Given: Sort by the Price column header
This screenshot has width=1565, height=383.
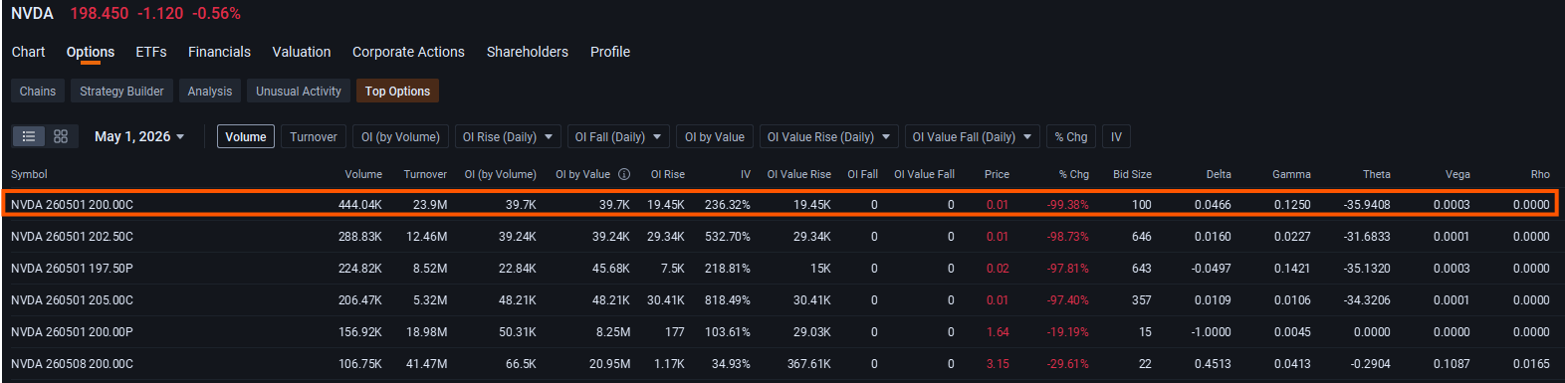Looking at the screenshot, I should (997, 174).
